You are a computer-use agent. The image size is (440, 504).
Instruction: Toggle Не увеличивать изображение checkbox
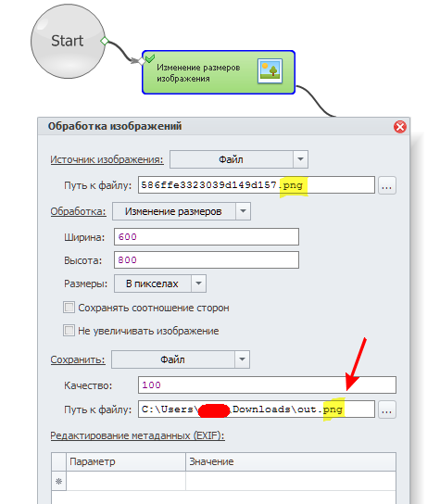(x=69, y=331)
